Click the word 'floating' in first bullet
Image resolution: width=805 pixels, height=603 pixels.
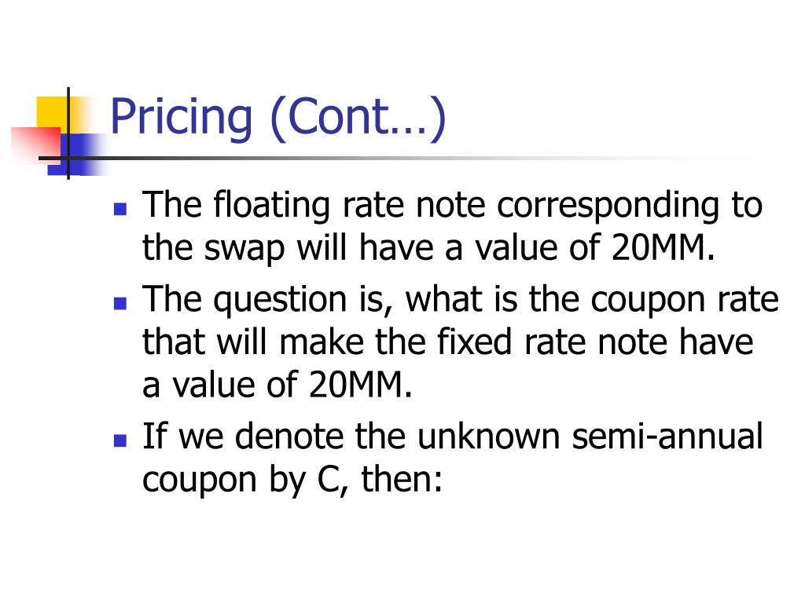pyautogui.click(x=271, y=206)
